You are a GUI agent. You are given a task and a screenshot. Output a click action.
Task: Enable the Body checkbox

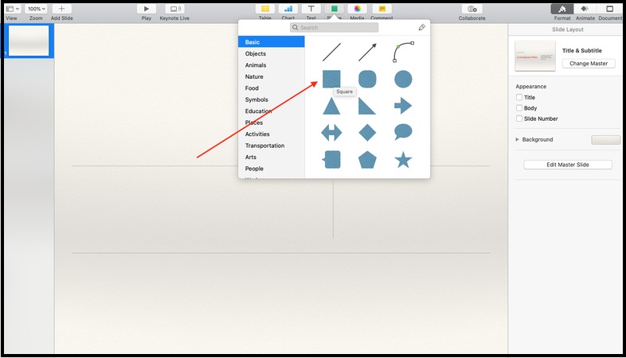pos(519,107)
